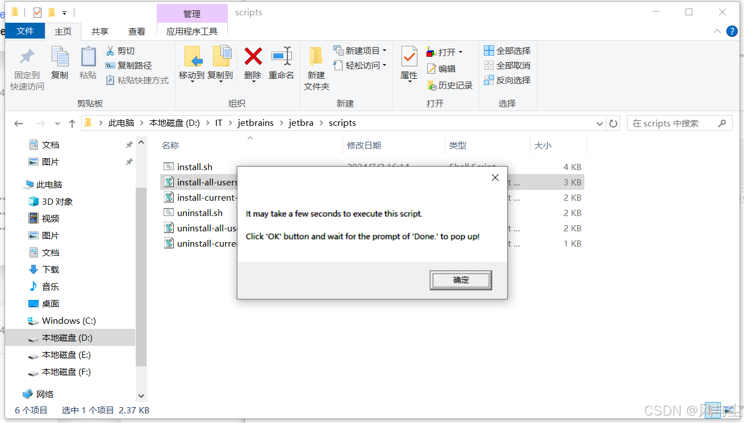This screenshot has width=744, height=423.
Task: Open the New item (新建项目) dropdown
Action: (x=360, y=50)
